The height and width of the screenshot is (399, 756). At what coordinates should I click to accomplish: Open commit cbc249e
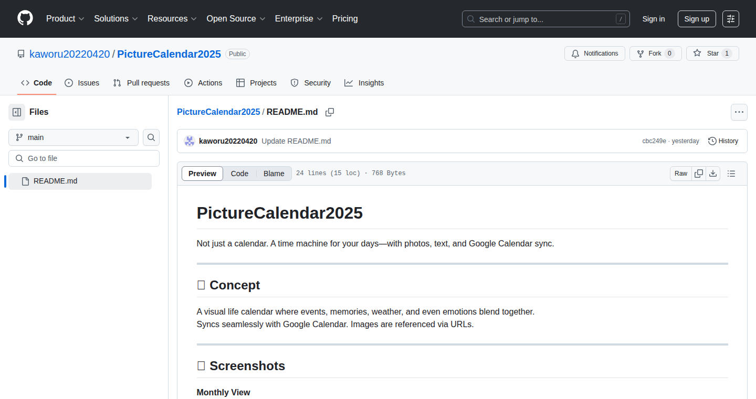(654, 141)
